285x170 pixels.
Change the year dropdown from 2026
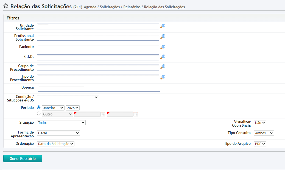click(72, 108)
